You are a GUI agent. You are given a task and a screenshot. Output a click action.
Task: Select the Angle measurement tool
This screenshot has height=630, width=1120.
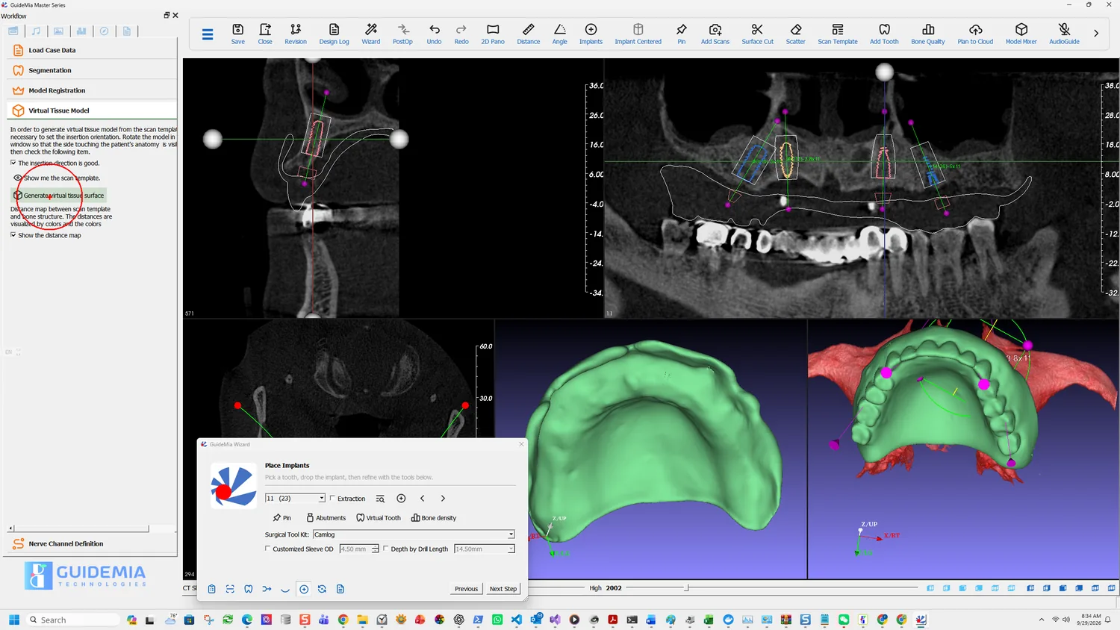click(x=560, y=34)
